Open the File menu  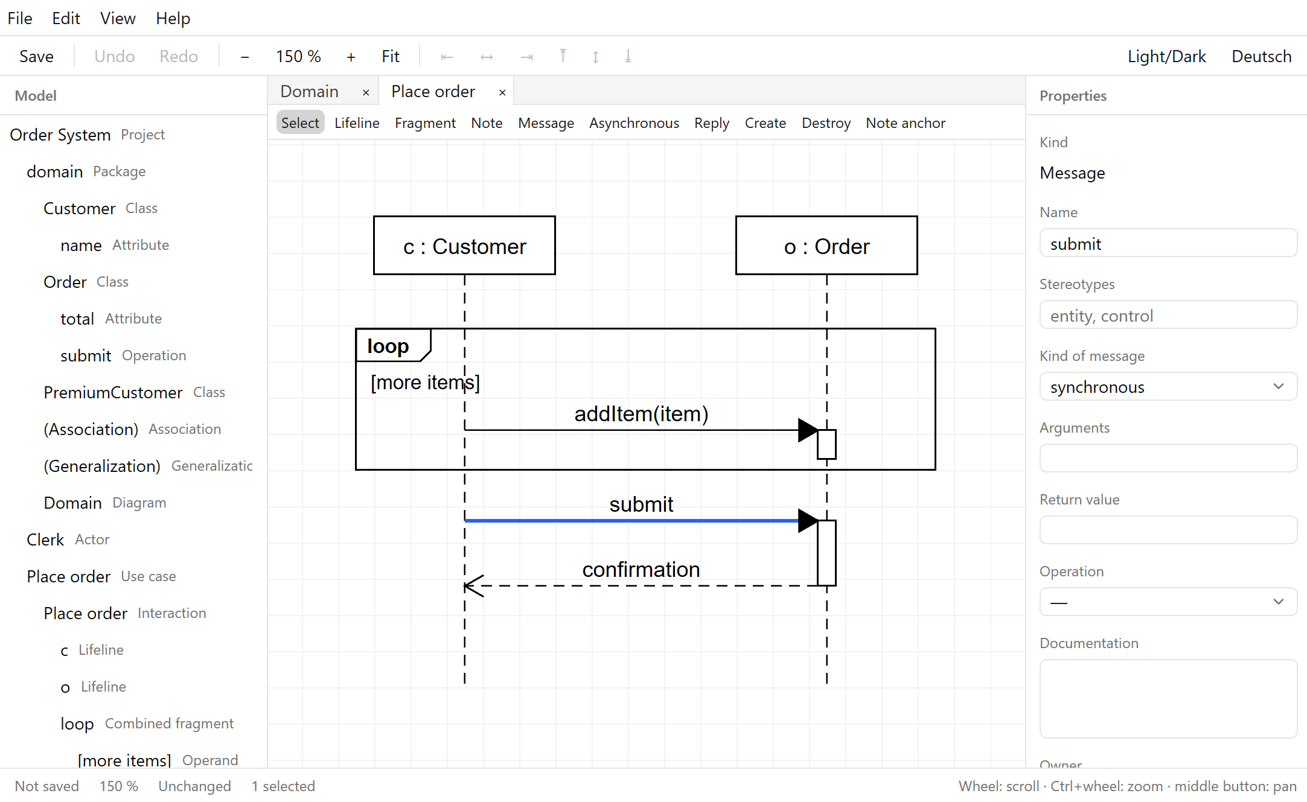[20, 18]
